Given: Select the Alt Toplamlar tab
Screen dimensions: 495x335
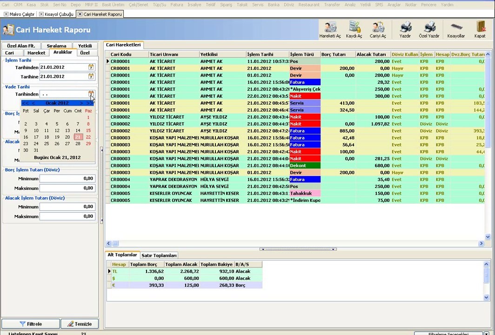Looking at the screenshot, I should pyautogui.click(x=122, y=255).
